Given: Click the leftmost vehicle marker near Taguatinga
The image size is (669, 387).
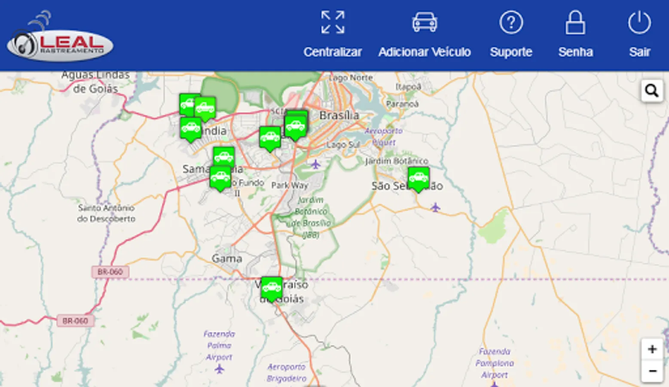Looking at the screenshot, I should [186, 103].
